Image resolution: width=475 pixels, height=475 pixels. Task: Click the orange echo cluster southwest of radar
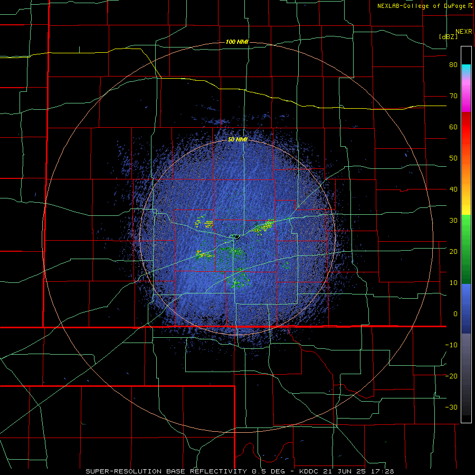(205, 254)
